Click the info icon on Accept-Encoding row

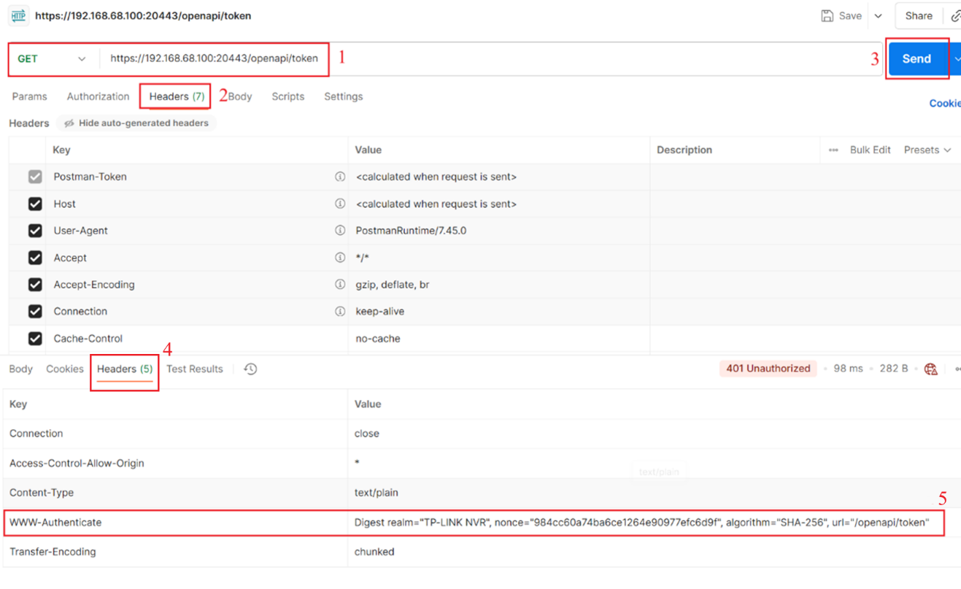click(339, 285)
